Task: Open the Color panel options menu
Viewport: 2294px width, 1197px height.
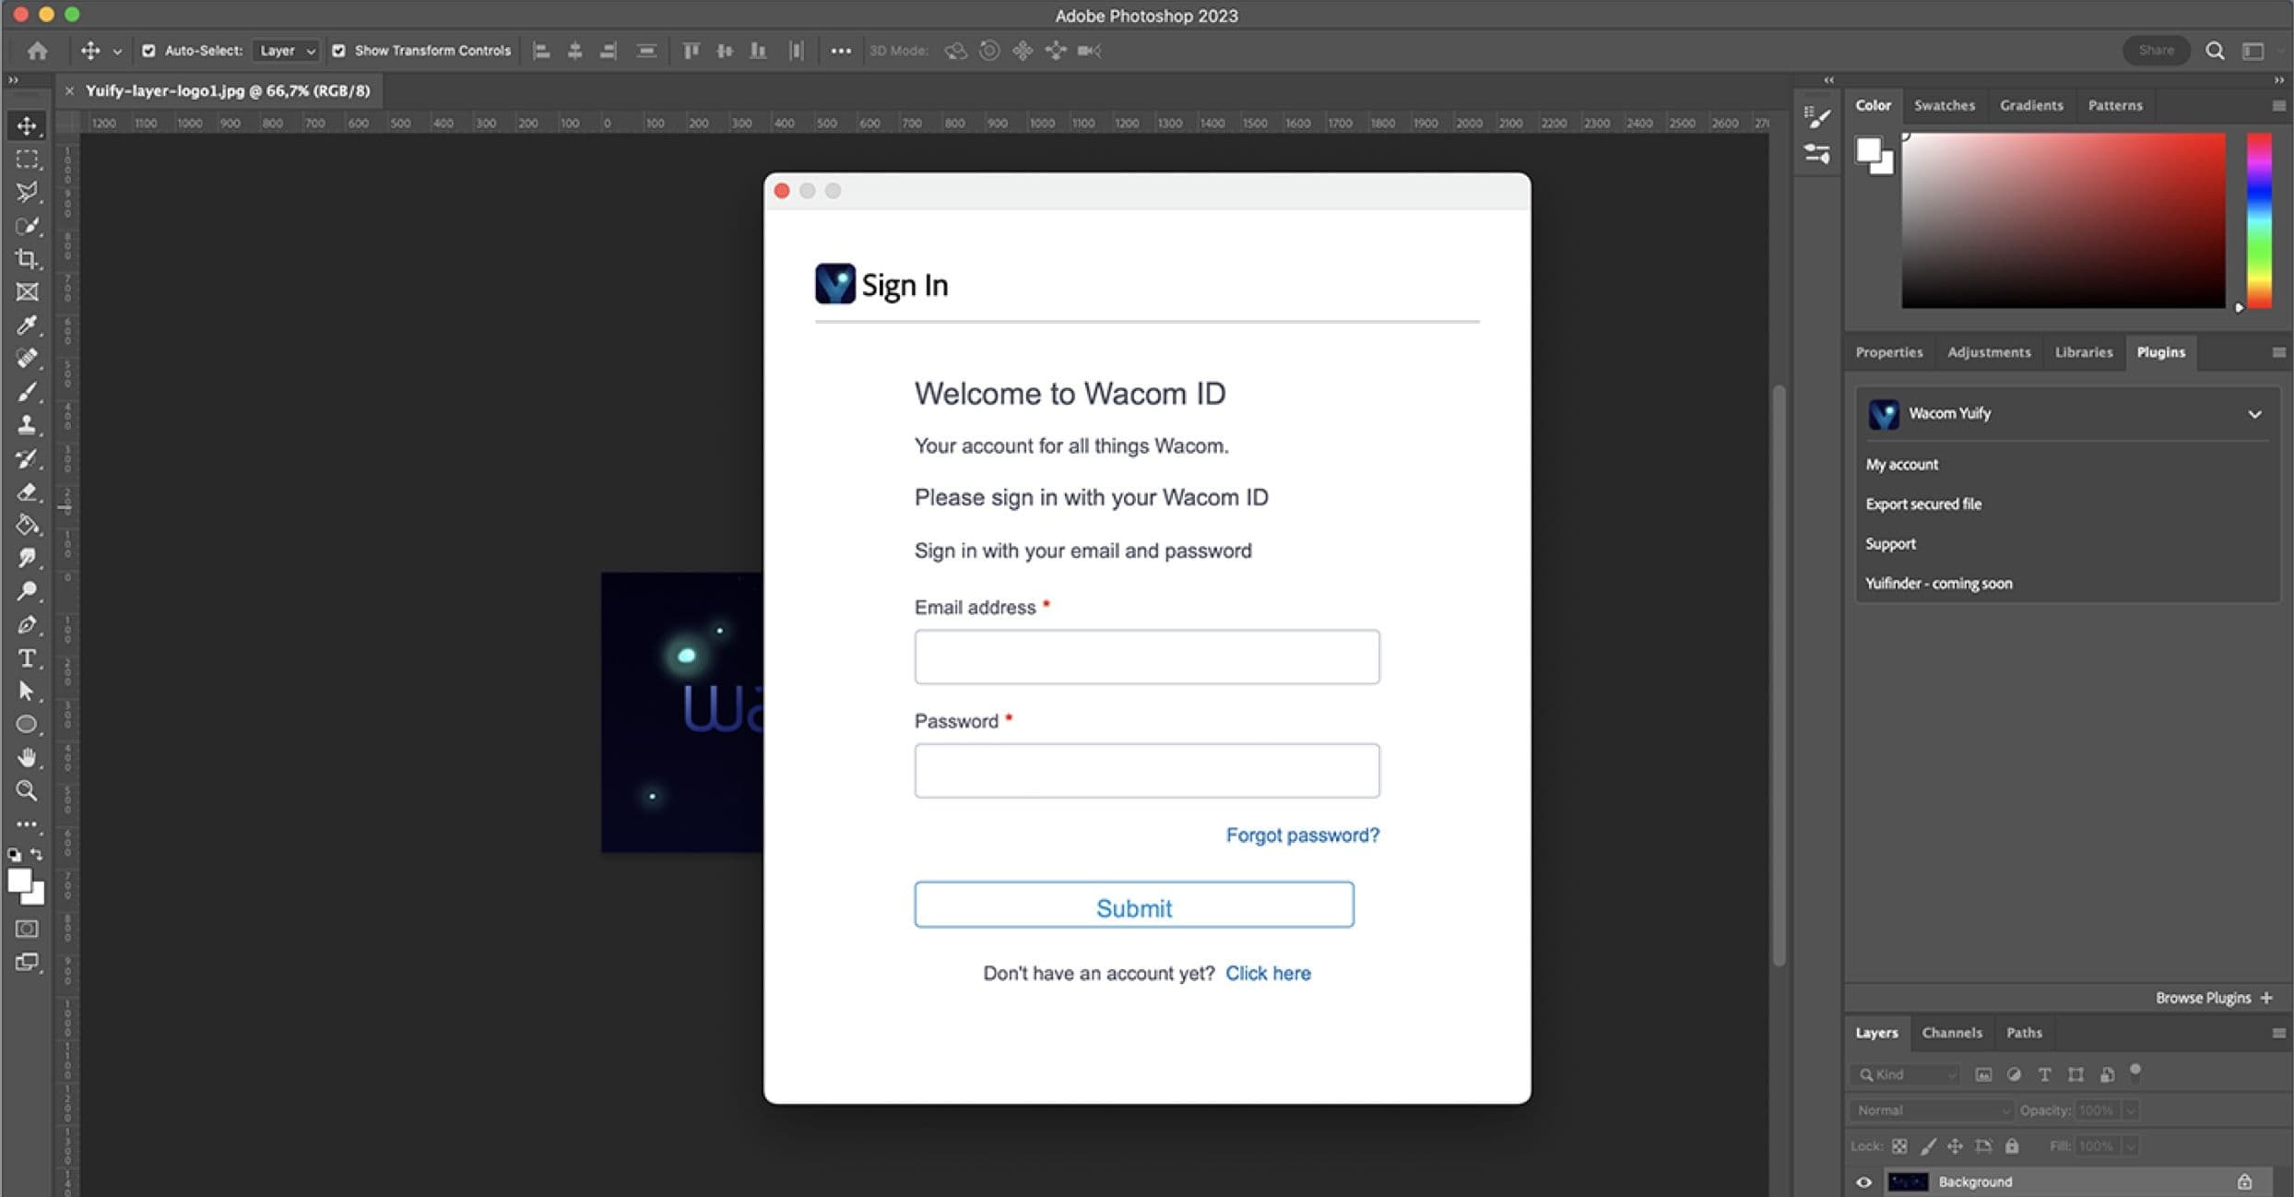Action: click(x=2278, y=106)
